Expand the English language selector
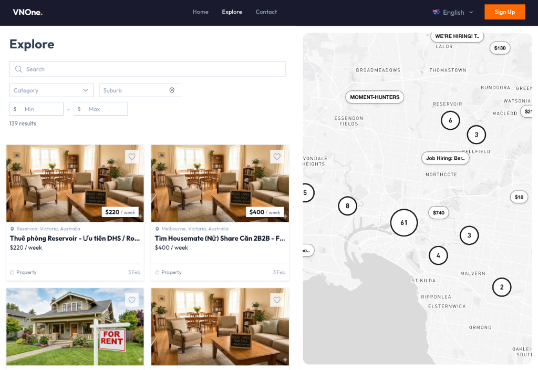 [x=453, y=13]
